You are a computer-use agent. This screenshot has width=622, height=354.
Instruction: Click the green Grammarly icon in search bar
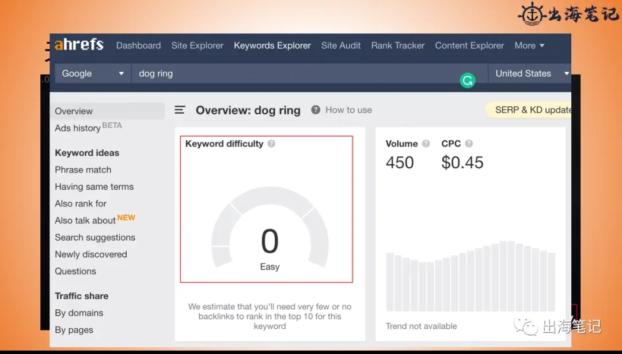pos(467,81)
